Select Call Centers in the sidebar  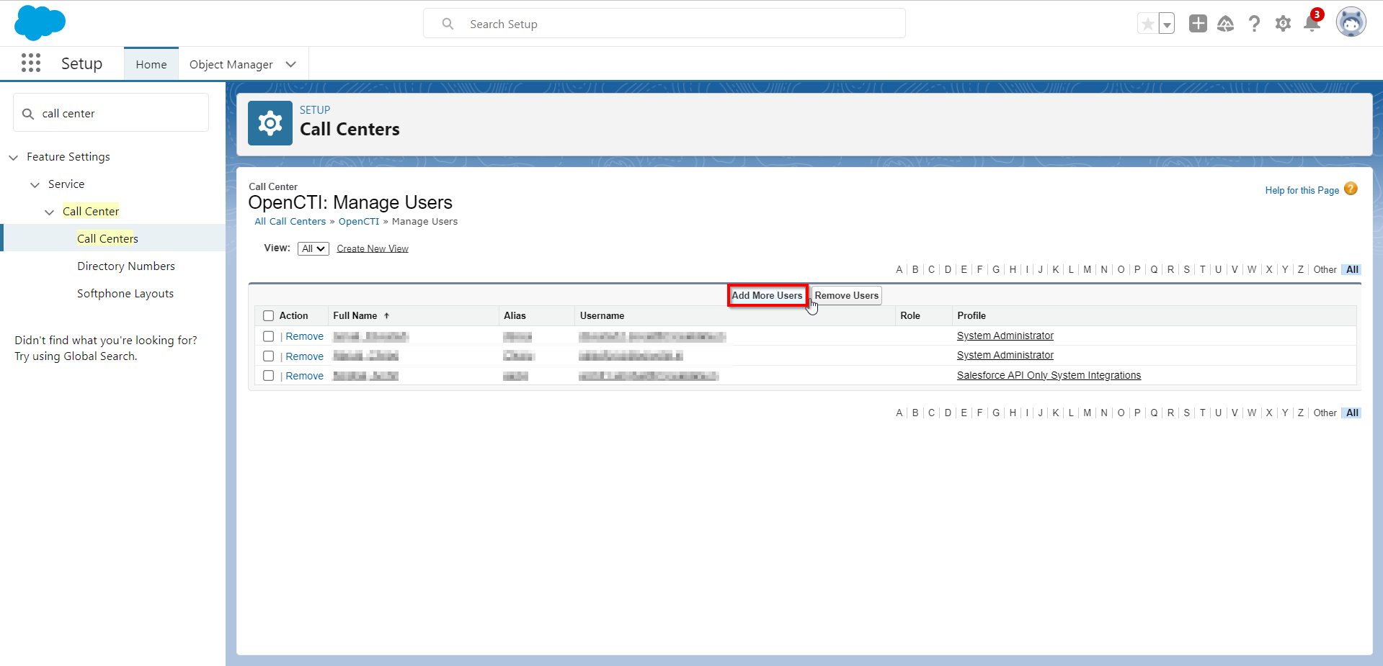107,238
